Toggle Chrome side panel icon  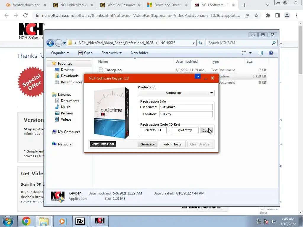tap(278, 15)
